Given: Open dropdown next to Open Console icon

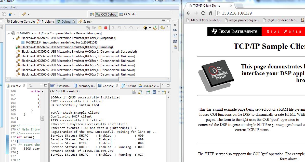Looking at the screenshot, I should click(x=168, y=92).
